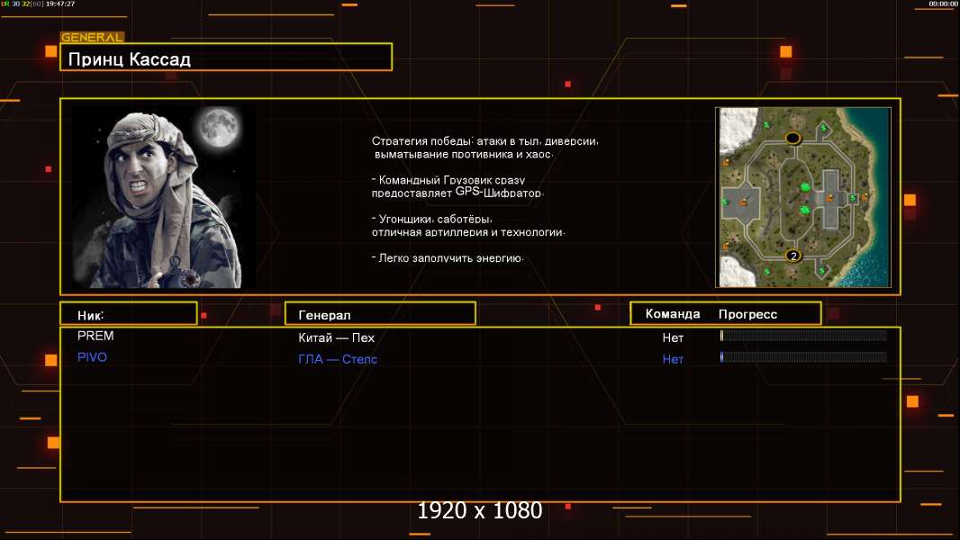Click the empty black start marker on minimap

[793, 138]
